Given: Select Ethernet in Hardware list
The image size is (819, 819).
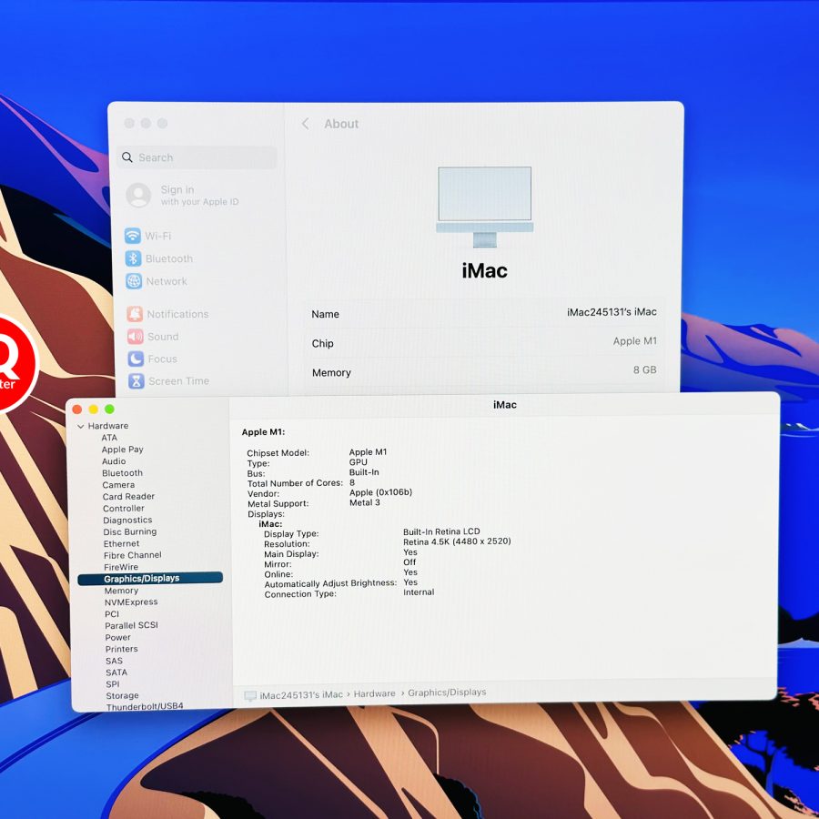Looking at the screenshot, I should pos(121,544).
